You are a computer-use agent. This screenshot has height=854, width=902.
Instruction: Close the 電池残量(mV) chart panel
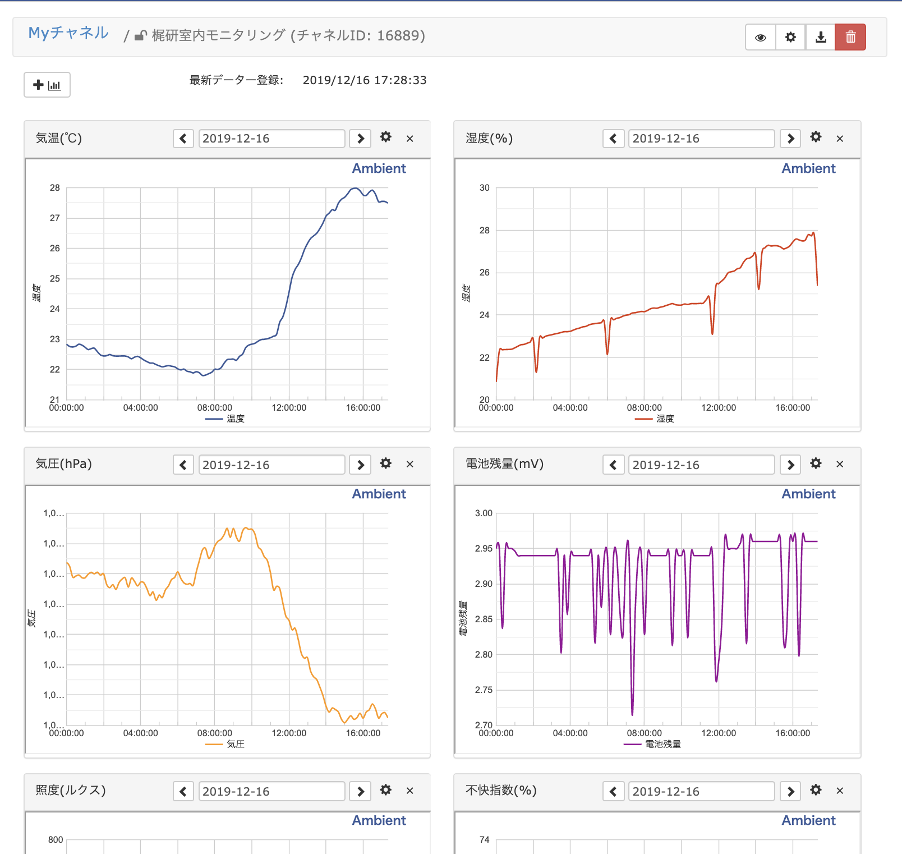840,464
